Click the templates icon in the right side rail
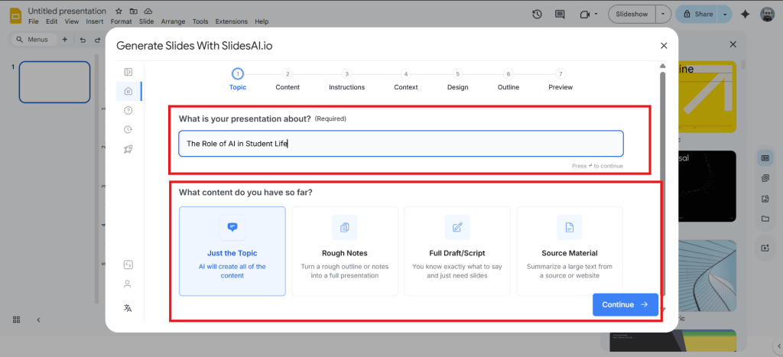This screenshot has width=783, height=357. point(765,158)
